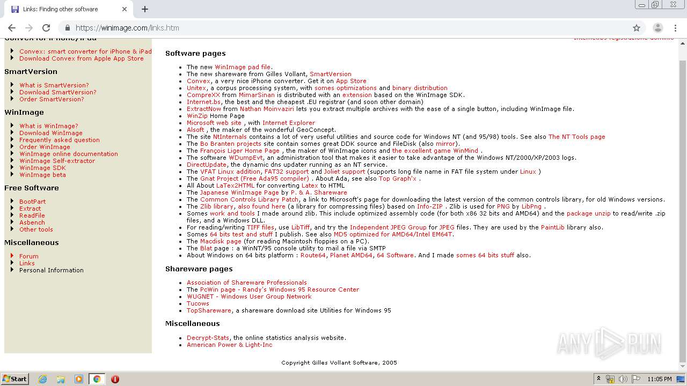Viewport: 687px width, 386px height.
Task: Open 'MD5 optimized for AMD64/Intel EM64T' link
Action: tap(393, 234)
